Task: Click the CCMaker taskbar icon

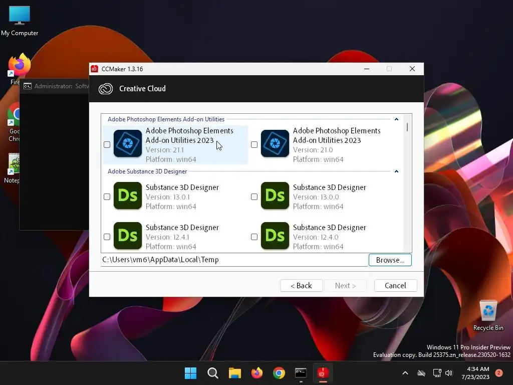Action: [323, 373]
